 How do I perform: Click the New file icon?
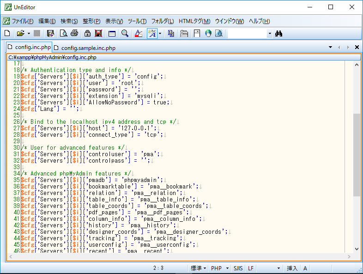(7, 33)
